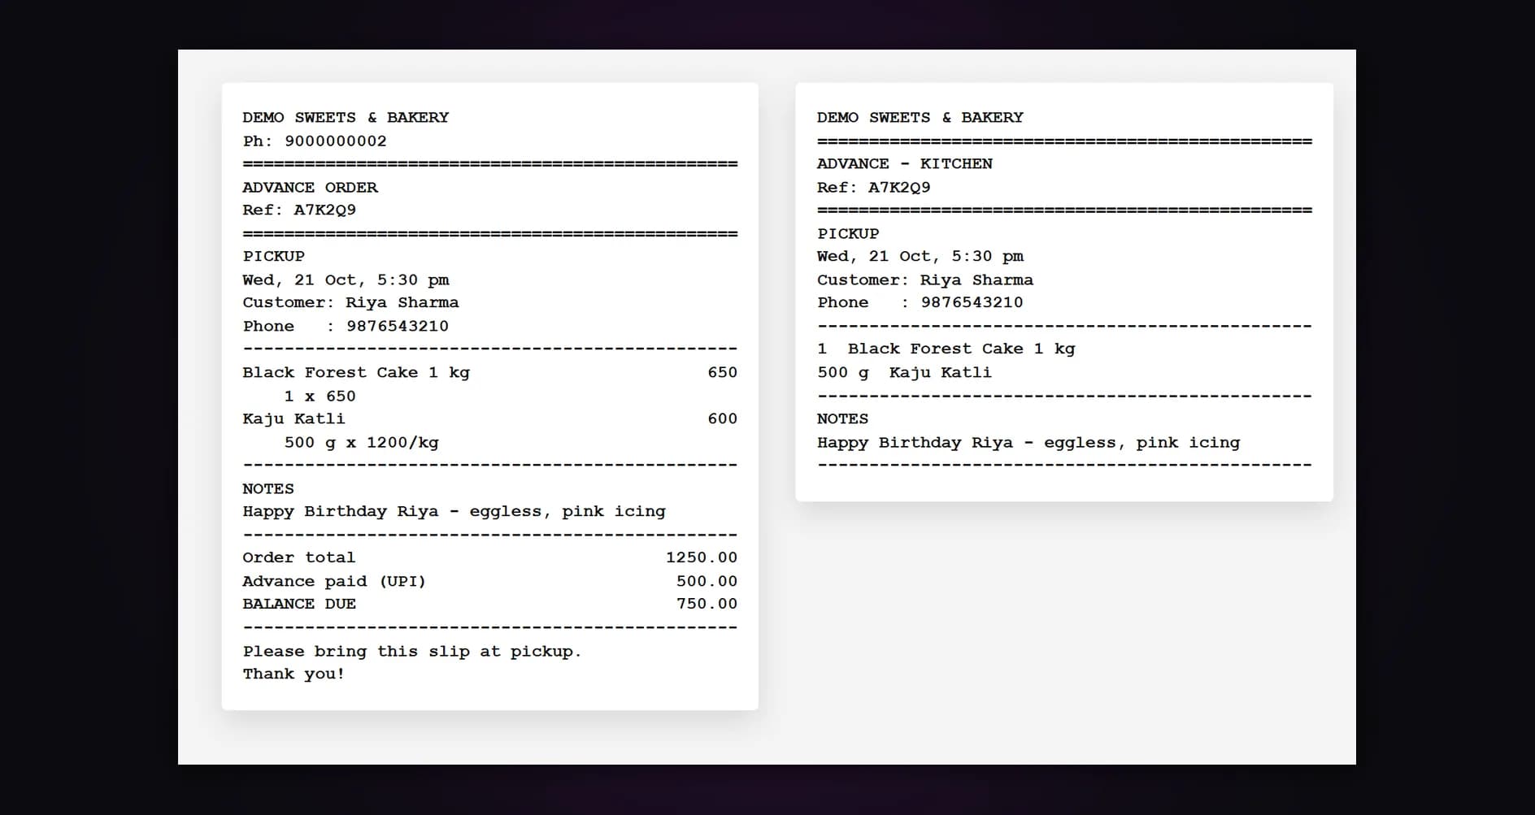Select the 'ADVANCE ORDER' heading on customer slip
The height and width of the screenshot is (815, 1535).
click(310, 187)
